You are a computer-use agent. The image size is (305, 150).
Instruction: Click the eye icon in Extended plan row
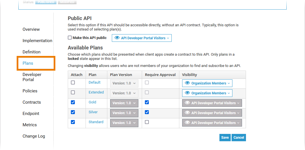pos(187,93)
